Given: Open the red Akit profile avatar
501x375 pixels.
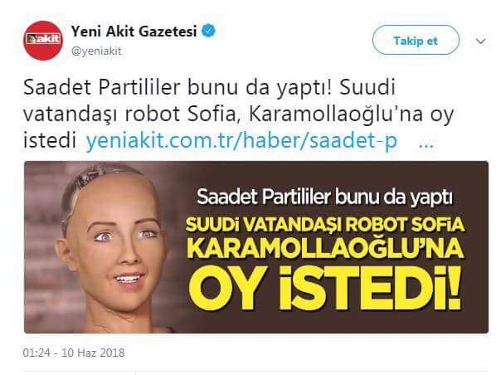Looking at the screenshot, I should click(x=43, y=41).
